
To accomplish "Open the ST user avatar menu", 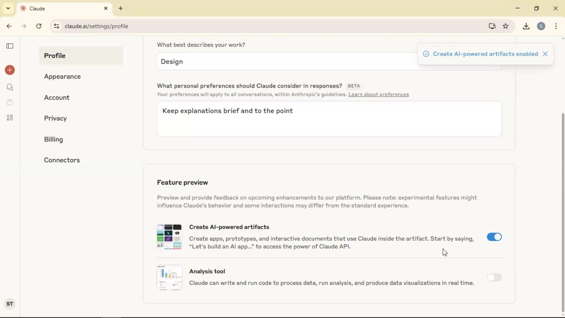I will pos(10,304).
